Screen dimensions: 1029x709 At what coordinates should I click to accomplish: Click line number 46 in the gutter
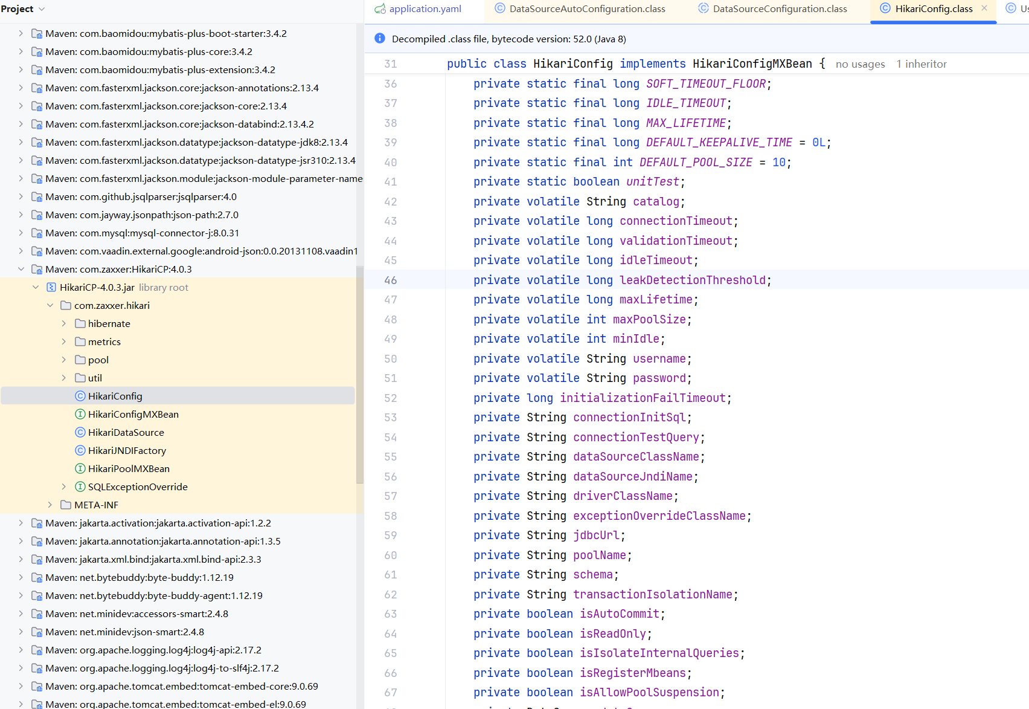[391, 280]
